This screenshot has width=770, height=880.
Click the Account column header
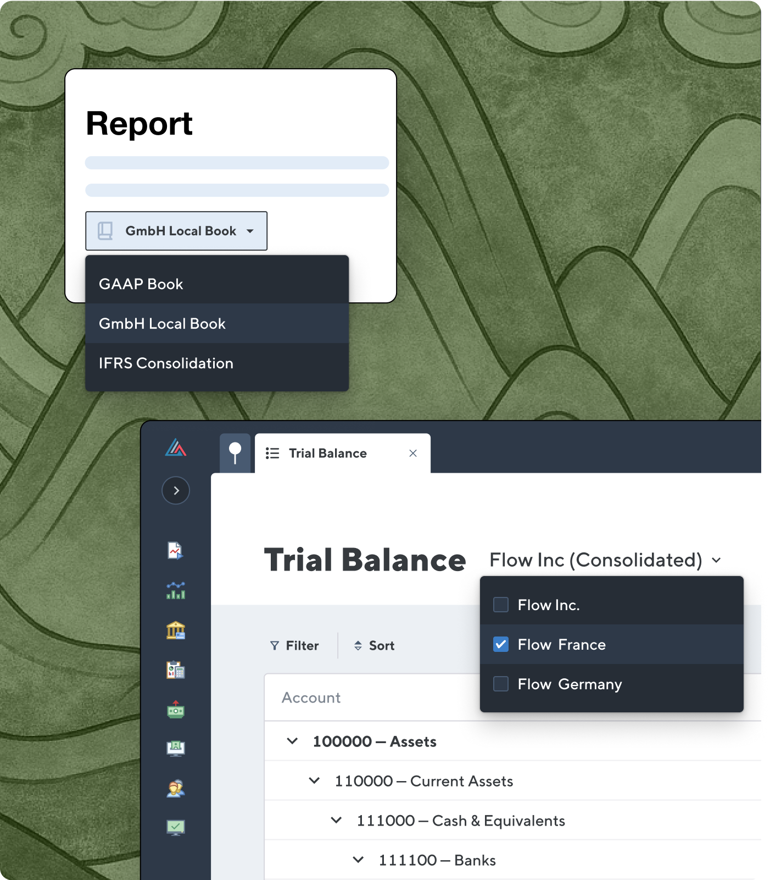coord(311,698)
